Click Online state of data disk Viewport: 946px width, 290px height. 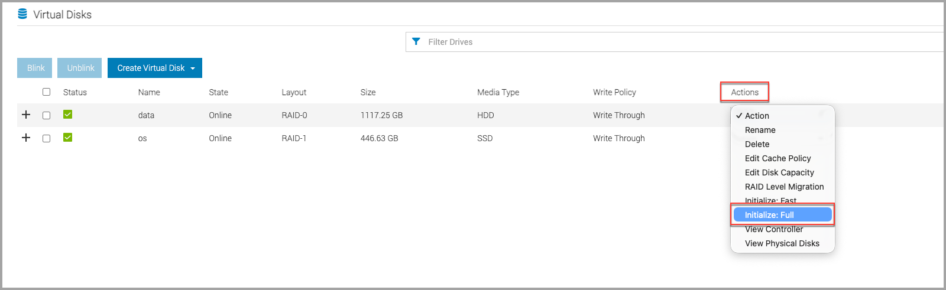pyautogui.click(x=220, y=115)
